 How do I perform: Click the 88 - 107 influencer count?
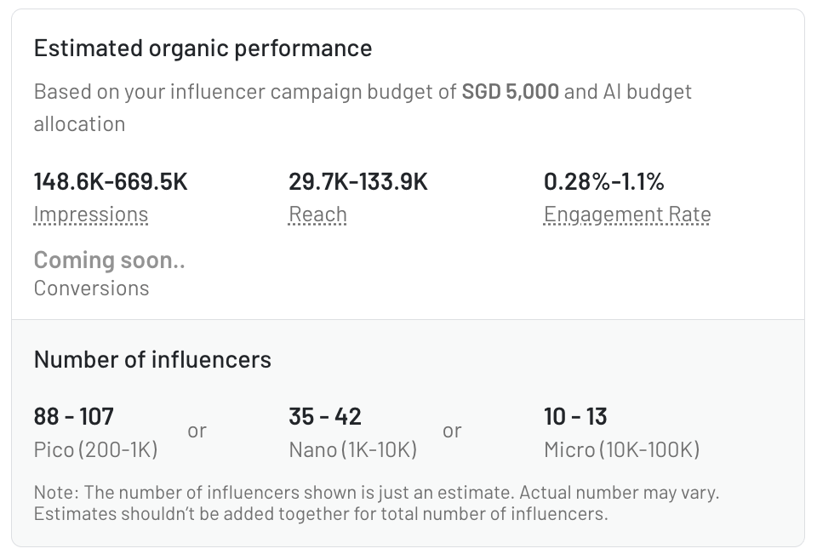pos(74,416)
